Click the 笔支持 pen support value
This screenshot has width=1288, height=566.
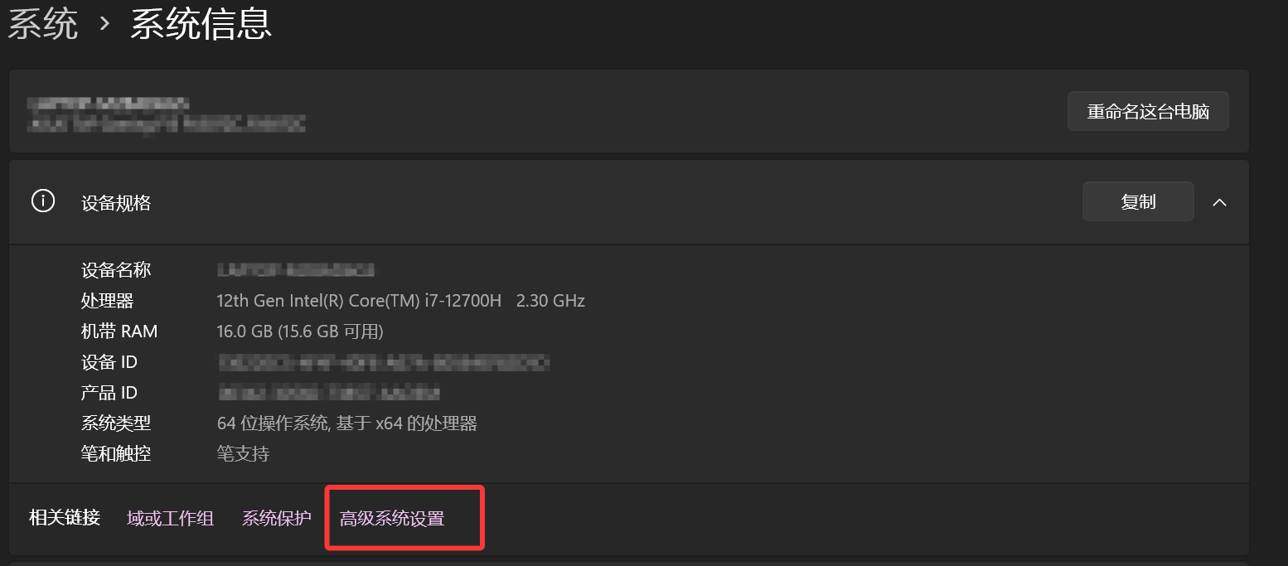[x=243, y=454]
